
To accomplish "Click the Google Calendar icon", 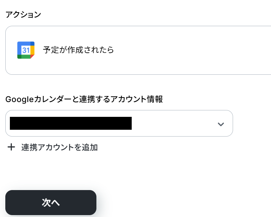I will pyautogui.click(x=26, y=50).
